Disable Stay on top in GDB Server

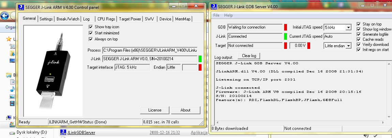coord(359,24)
